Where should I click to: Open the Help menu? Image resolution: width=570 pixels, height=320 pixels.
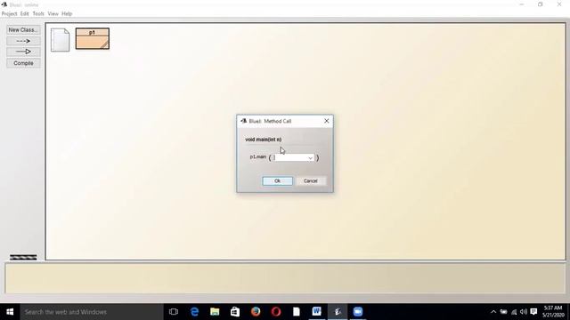67,13
